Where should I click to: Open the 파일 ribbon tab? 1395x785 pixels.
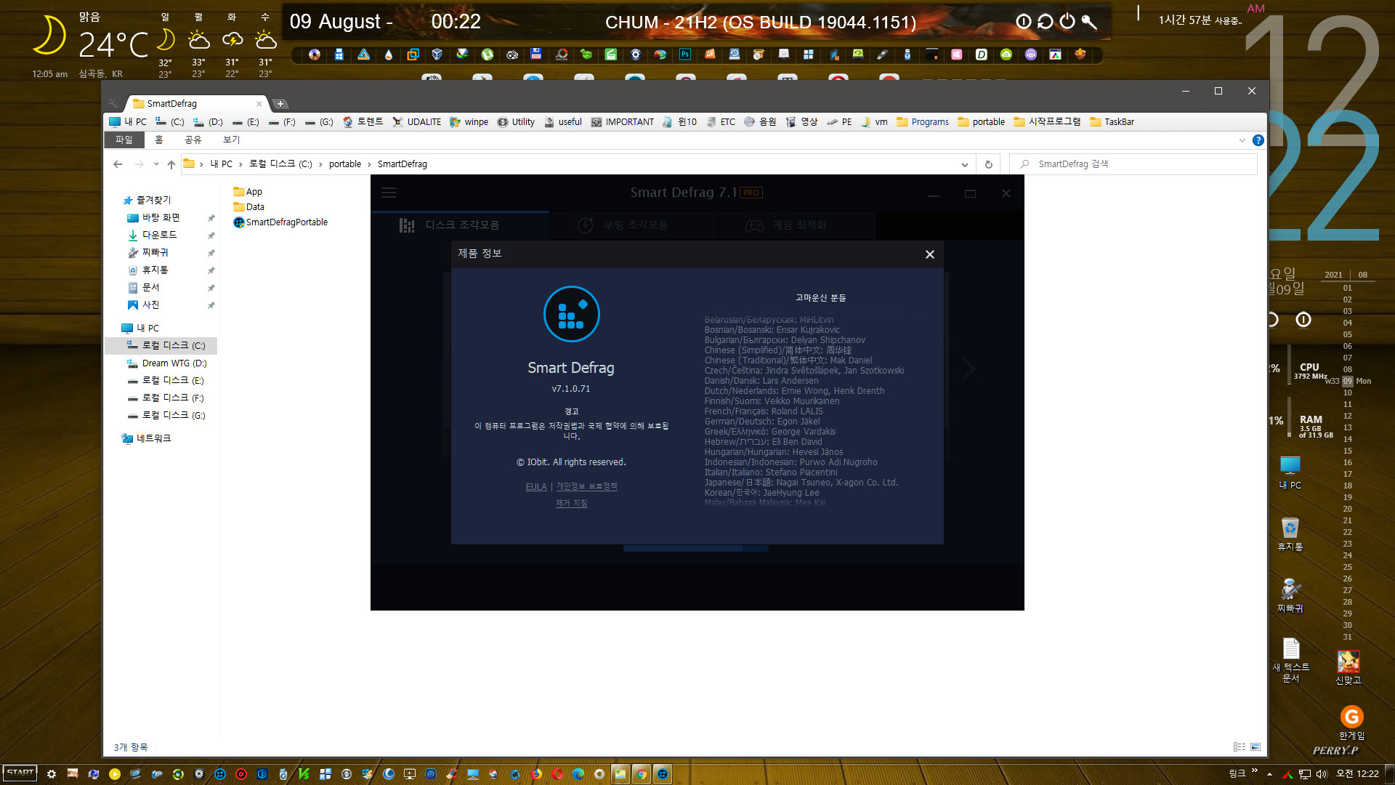tap(124, 140)
